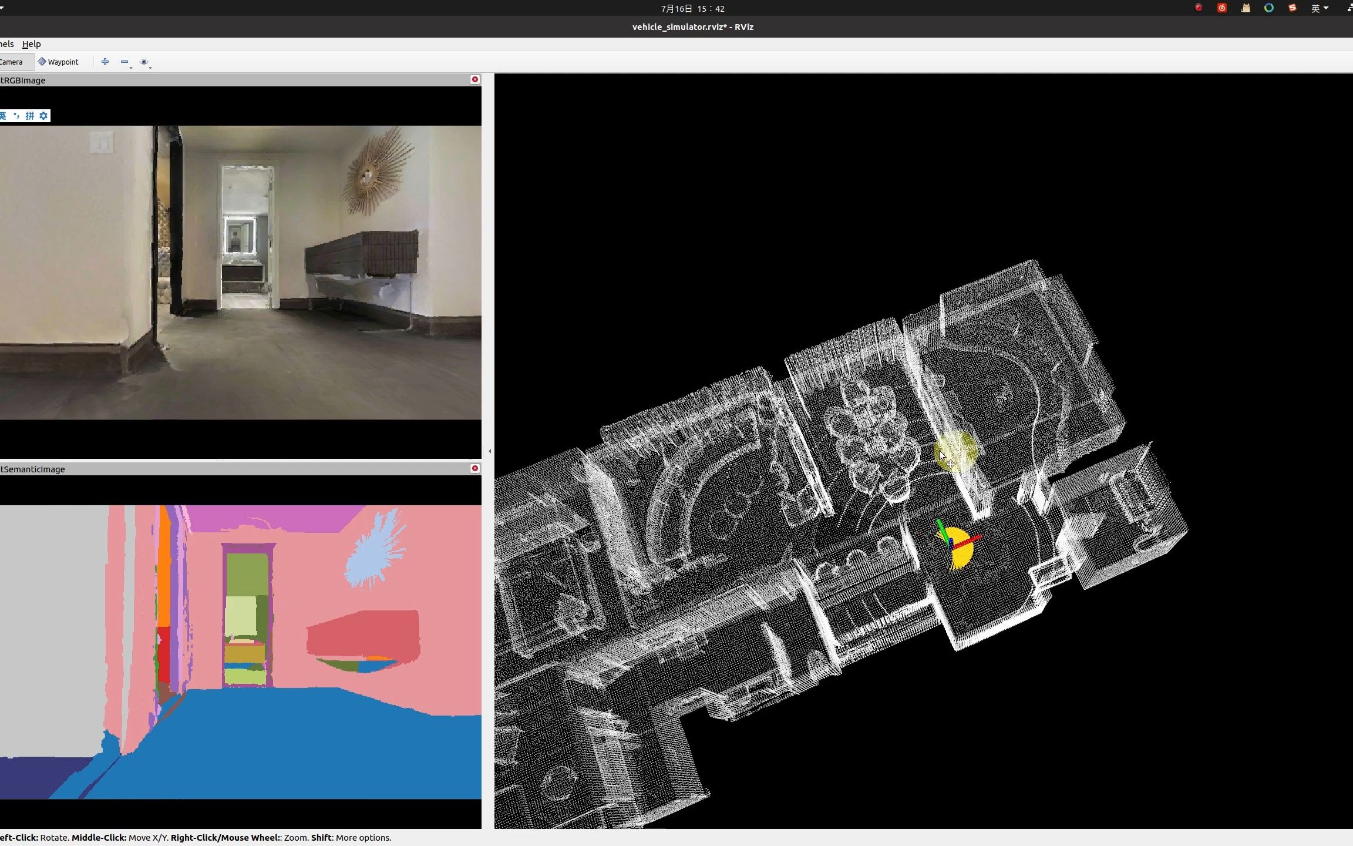Click the minus remove-tool icon
Image resolution: width=1353 pixels, height=846 pixels.
(x=124, y=62)
